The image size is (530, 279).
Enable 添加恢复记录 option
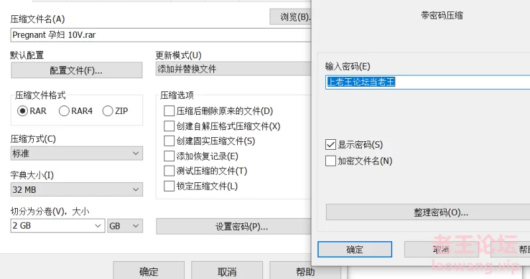click(169, 156)
